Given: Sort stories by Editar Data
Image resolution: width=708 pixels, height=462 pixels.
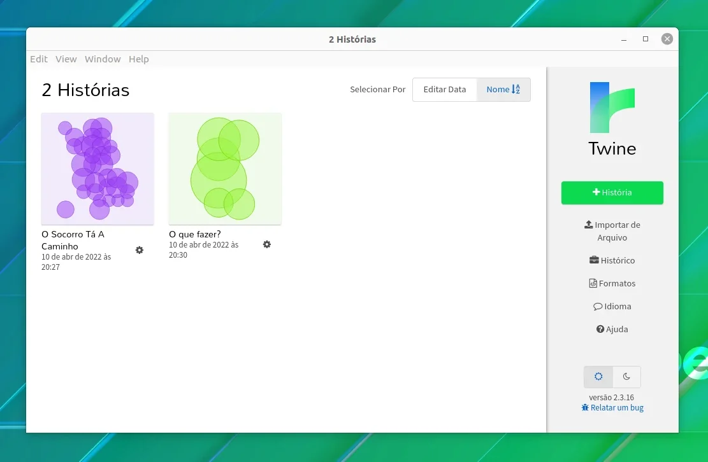Looking at the screenshot, I should (x=445, y=89).
